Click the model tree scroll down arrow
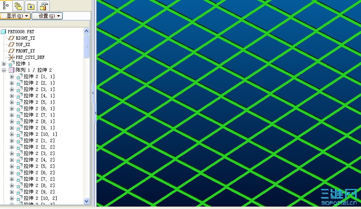 (x=86, y=201)
